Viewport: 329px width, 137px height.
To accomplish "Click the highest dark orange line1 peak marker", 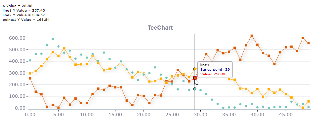I will (252, 36).
